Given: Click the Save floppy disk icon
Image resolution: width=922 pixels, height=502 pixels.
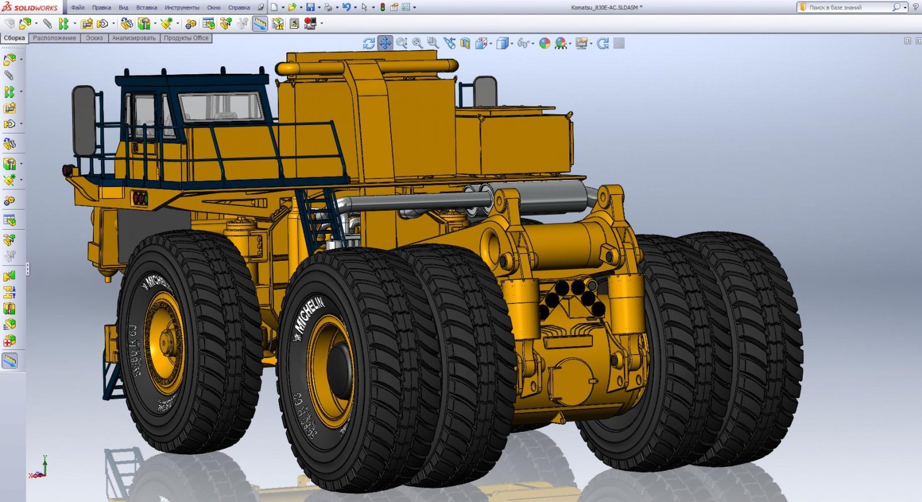Looking at the screenshot, I should 311,7.
